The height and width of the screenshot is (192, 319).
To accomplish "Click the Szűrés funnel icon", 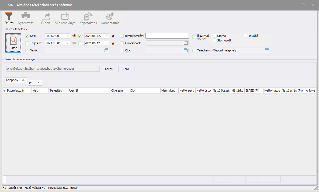I will (x=9, y=17).
